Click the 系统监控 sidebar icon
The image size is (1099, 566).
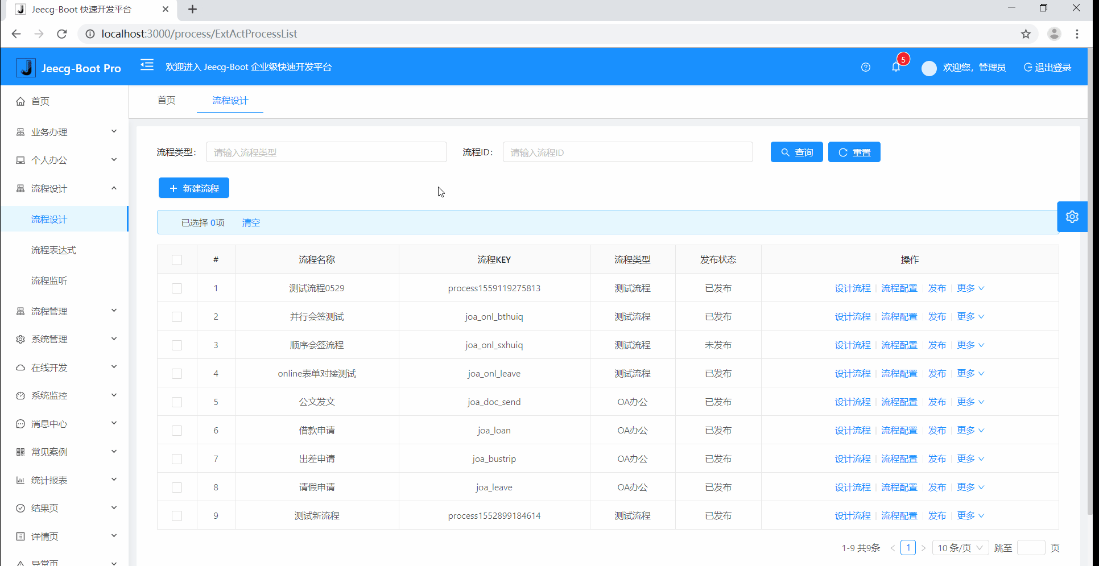click(20, 395)
